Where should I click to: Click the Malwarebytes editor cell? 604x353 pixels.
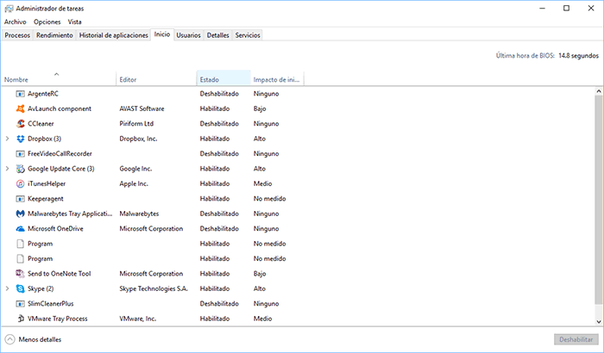point(139,214)
